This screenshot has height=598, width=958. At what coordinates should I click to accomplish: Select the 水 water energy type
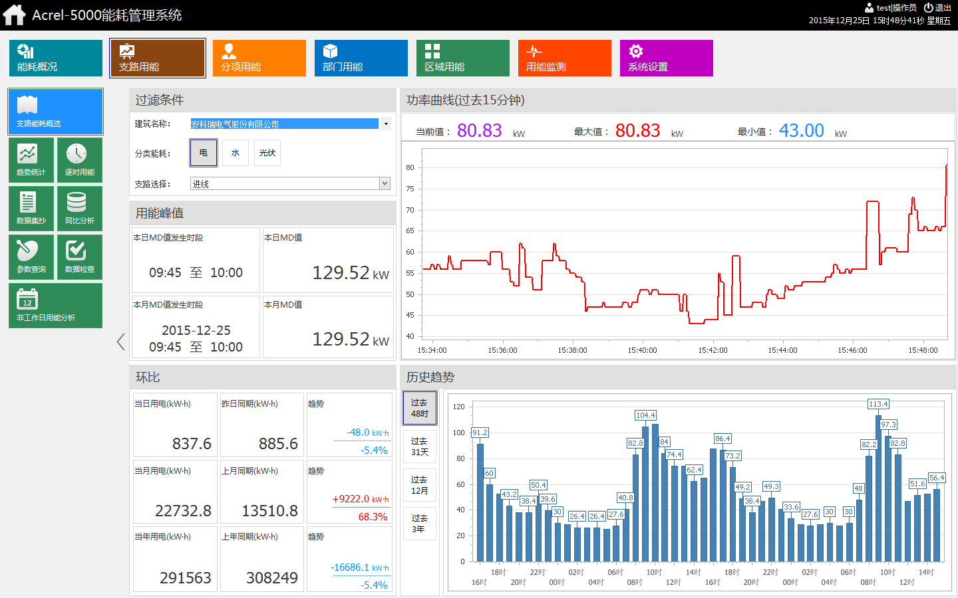[236, 153]
